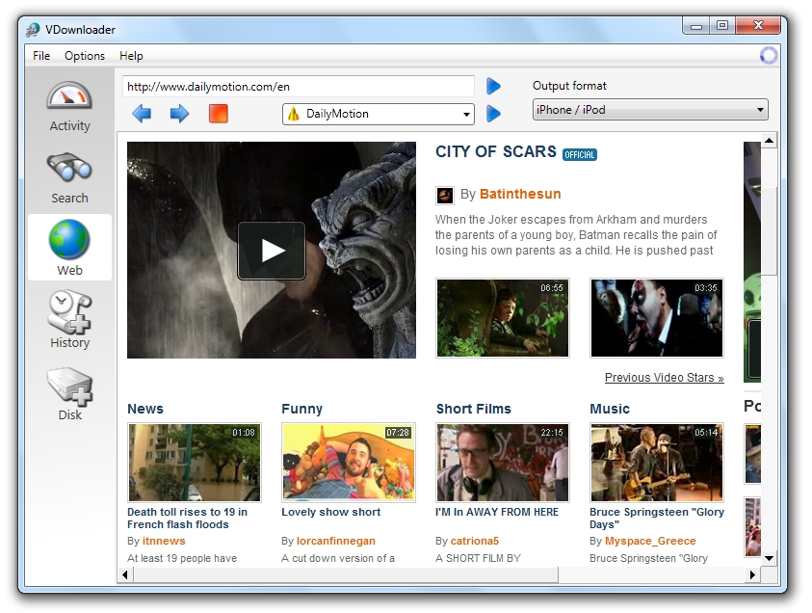
Task: Click the horizontal scrollbar thumb
Action: pos(346,574)
